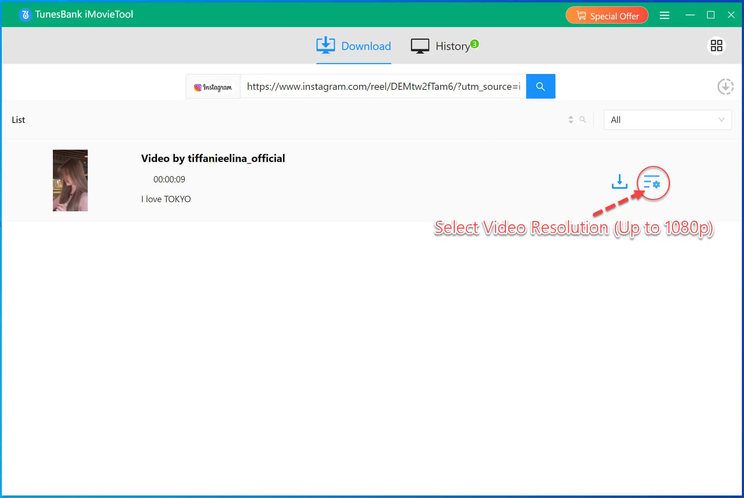The image size is (744, 498).
Task: Click the Instagram URL input field
Action: click(383, 87)
